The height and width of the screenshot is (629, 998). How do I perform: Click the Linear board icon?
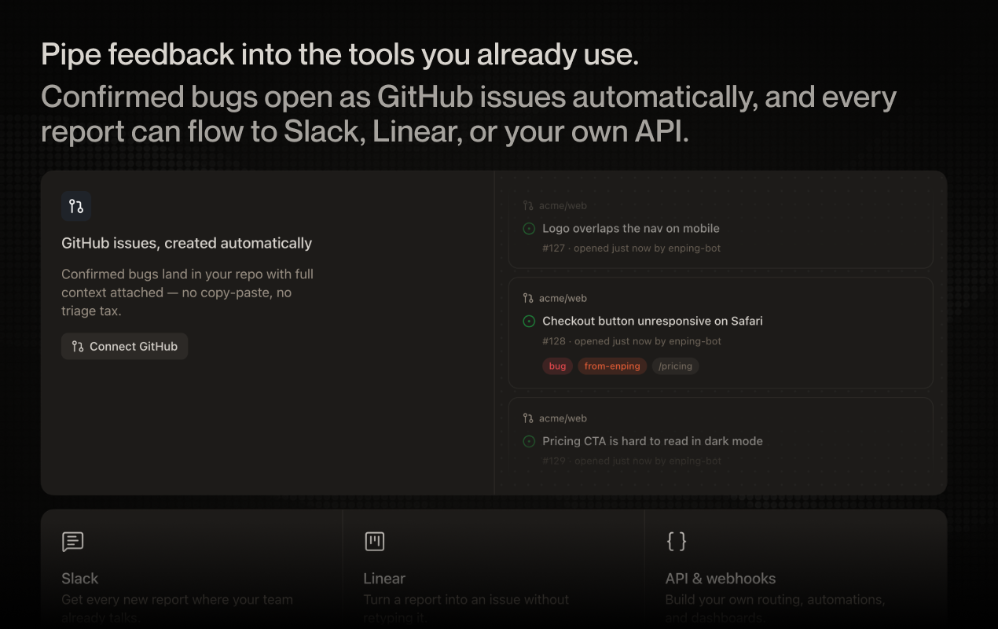[x=375, y=541]
